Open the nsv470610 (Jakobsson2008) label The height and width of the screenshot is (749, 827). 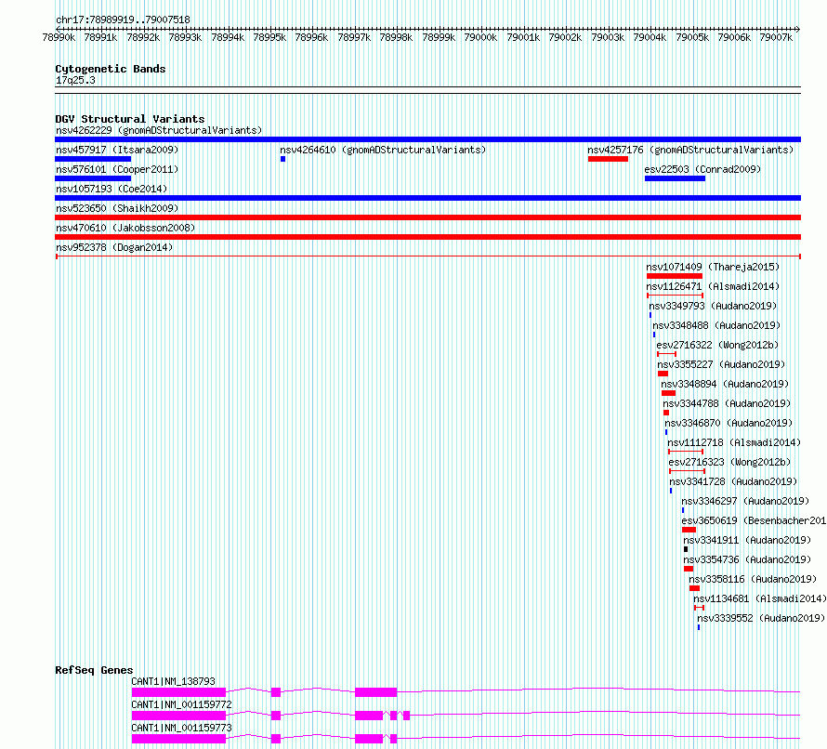(x=125, y=228)
